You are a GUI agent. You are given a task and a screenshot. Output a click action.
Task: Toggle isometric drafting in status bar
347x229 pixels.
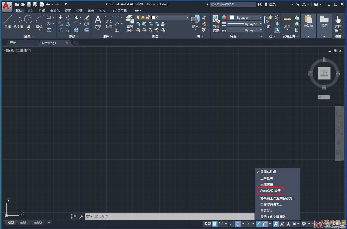[248, 224]
